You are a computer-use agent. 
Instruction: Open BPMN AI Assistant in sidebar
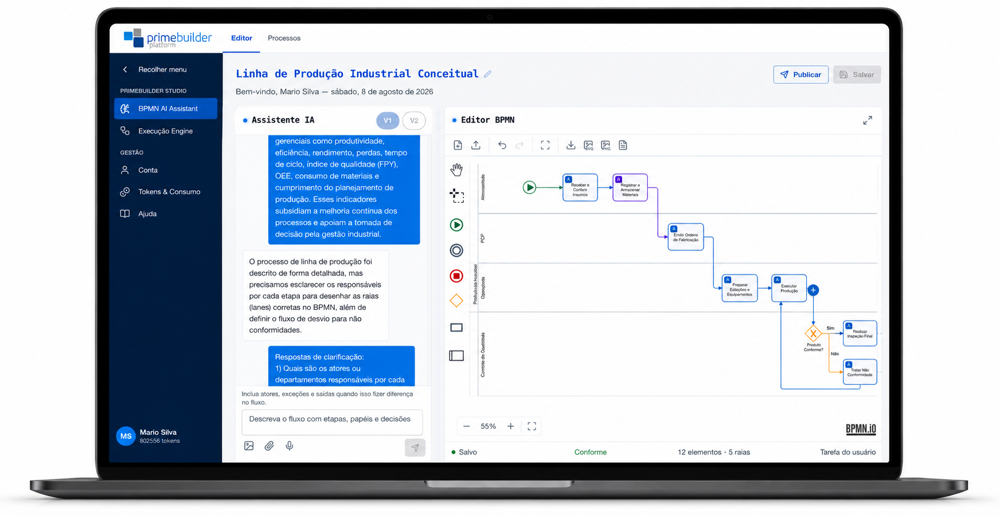pyautogui.click(x=166, y=109)
